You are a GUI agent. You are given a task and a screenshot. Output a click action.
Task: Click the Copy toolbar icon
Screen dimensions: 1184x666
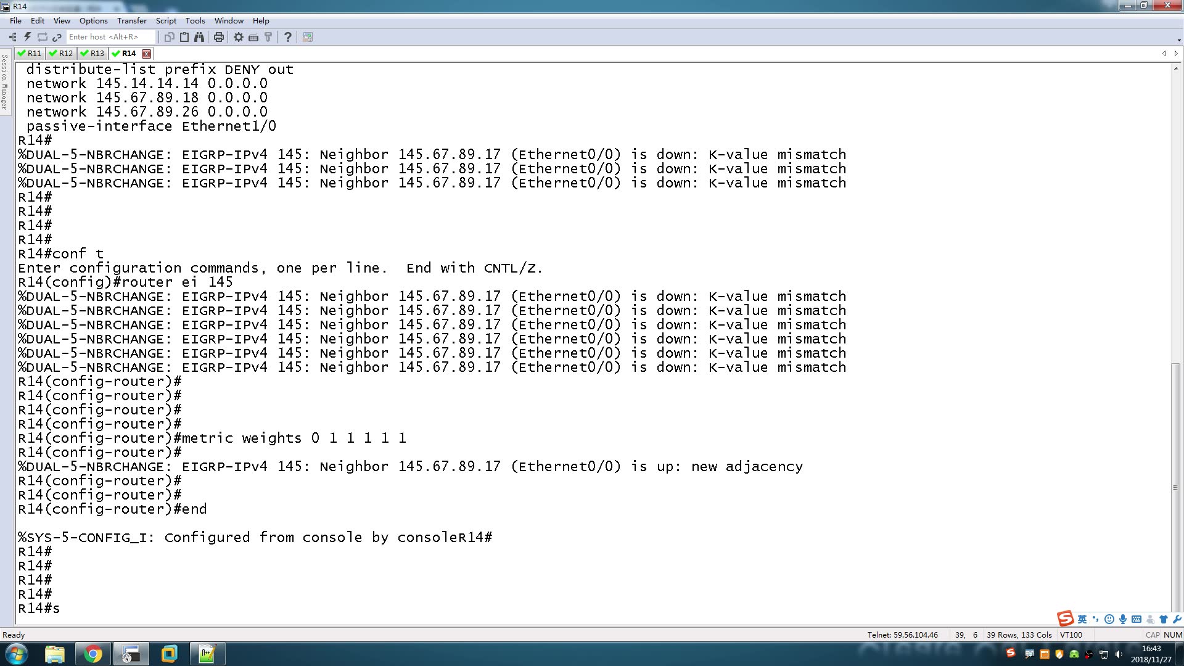pos(170,37)
